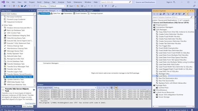Open the Parameters tab
Screen dimensions: 198x111
67,13
